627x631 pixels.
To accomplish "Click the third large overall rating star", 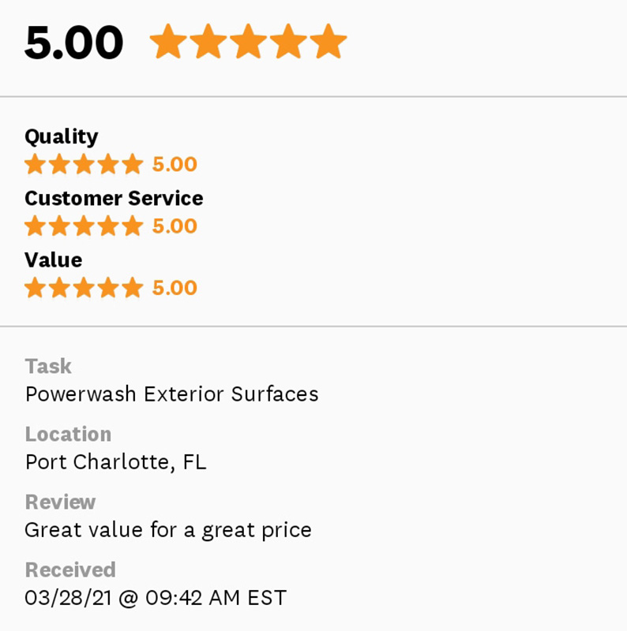I will point(248,42).
